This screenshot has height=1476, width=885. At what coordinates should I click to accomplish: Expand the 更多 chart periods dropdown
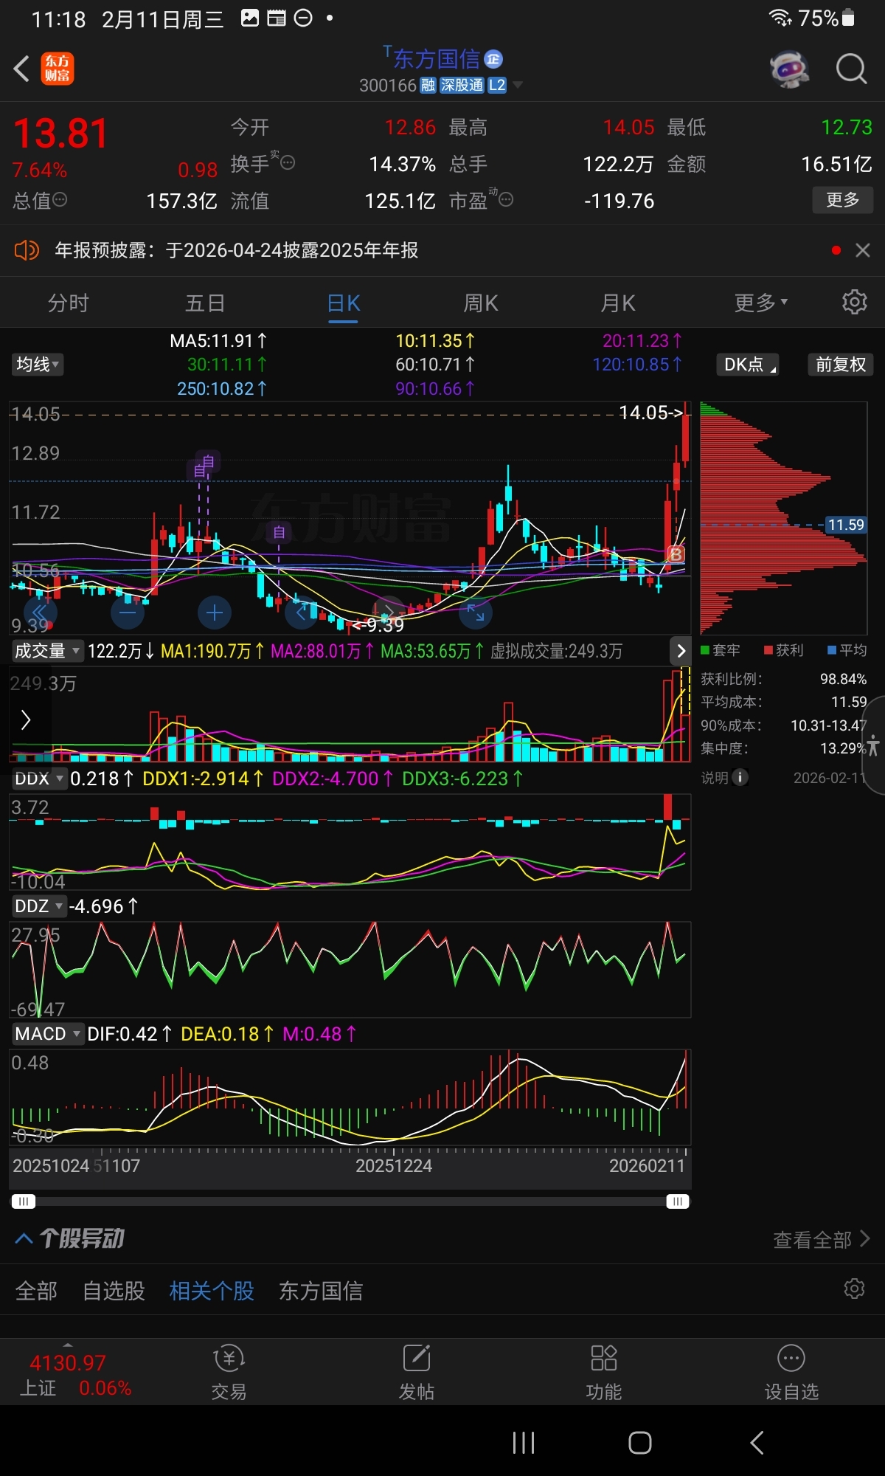[761, 303]
